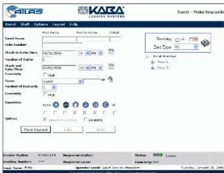224x173 pixels.
Task: Click the hotel root icon in the tree
Action: 147,56
